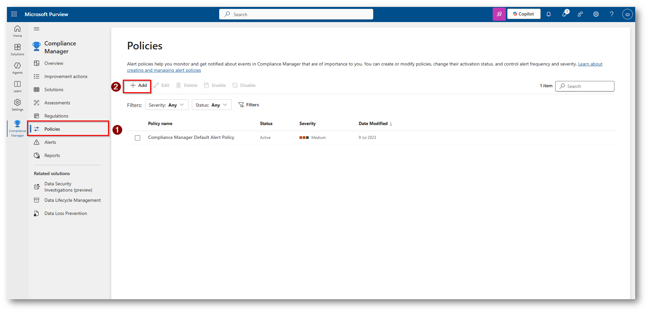Go to Home in left rail
The image size is (649, 313).
pos(17,31)
